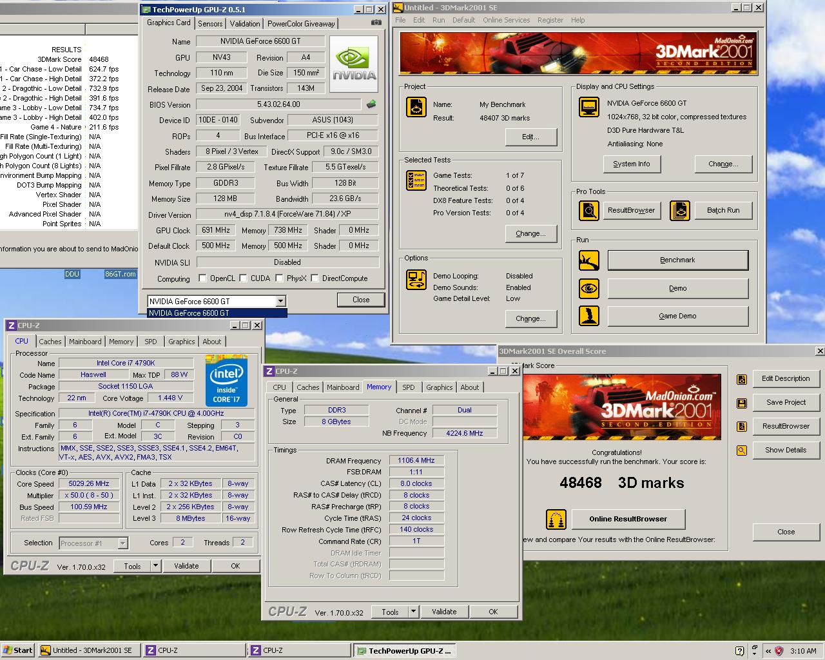825x660 pixels.
Task: Click the Online ResultBrowser podium icon
Action: coord(556,519)
